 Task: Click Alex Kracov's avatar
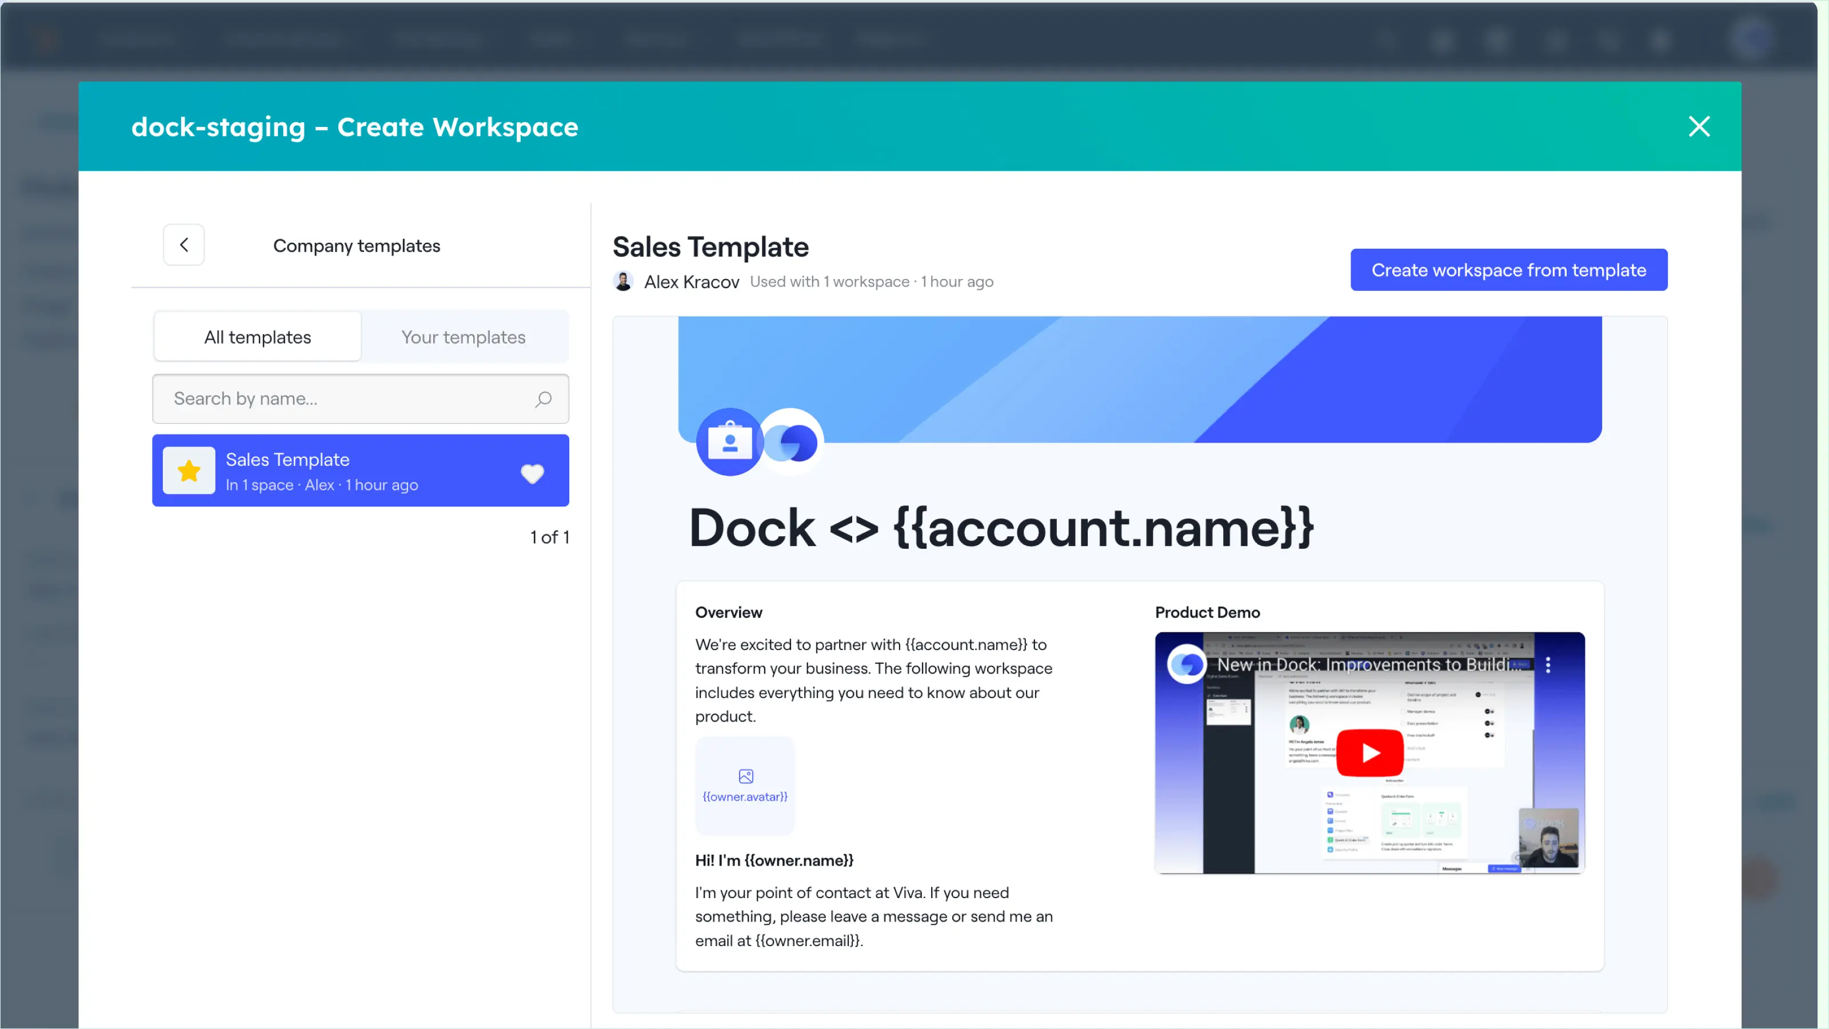(624, 282)
